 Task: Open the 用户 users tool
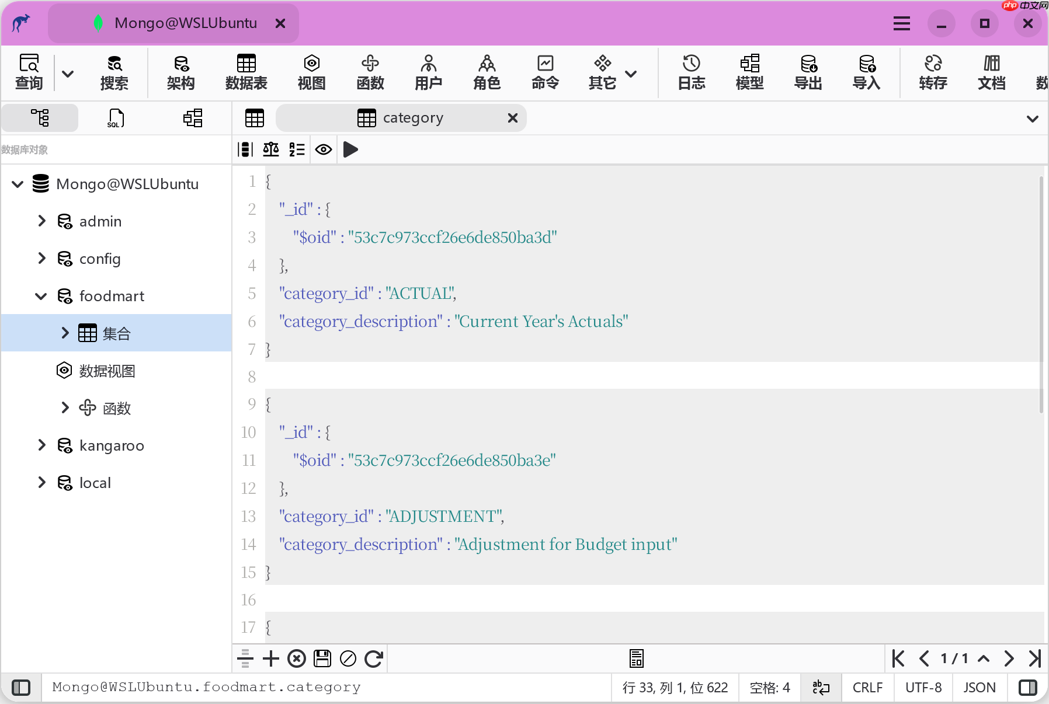[428, 72]
